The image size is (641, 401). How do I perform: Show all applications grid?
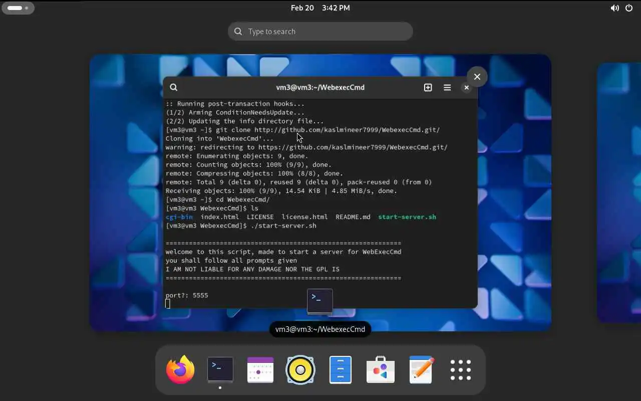pos(461,370)
